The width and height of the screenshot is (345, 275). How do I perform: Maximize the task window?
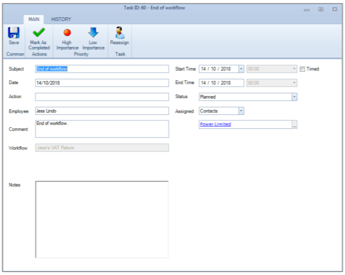pyautogui.click(x=321, y=9)
